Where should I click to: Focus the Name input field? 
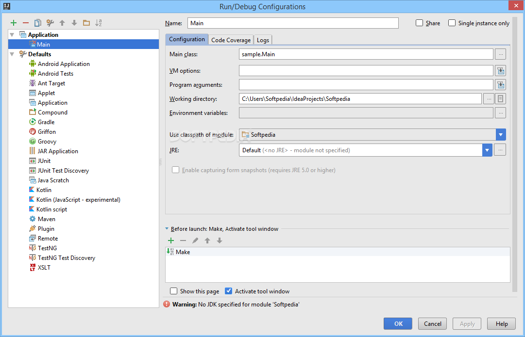pyautogui.click(x=293, y=23)
